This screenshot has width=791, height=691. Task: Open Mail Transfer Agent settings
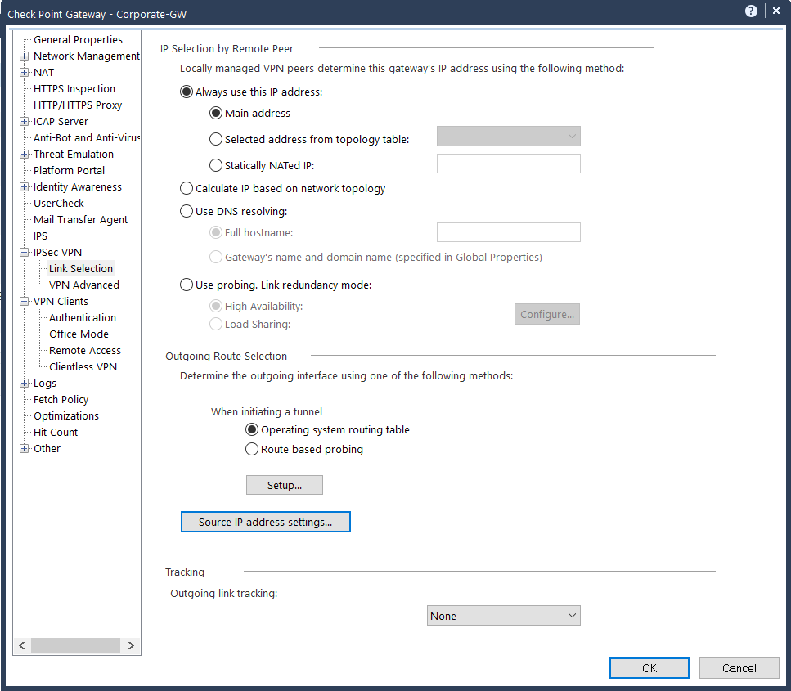pyautogui.click(x=80, y=219)
